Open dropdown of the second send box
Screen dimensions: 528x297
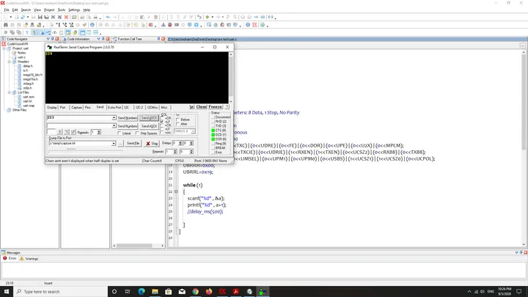114,125
